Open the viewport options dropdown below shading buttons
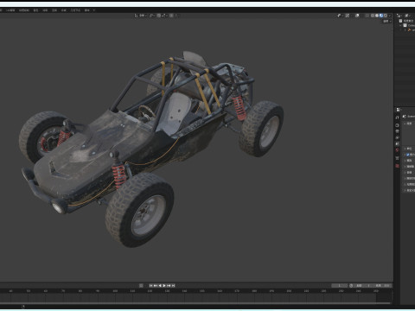The height and width of the screenshot is (311, 415). point(387,21)
